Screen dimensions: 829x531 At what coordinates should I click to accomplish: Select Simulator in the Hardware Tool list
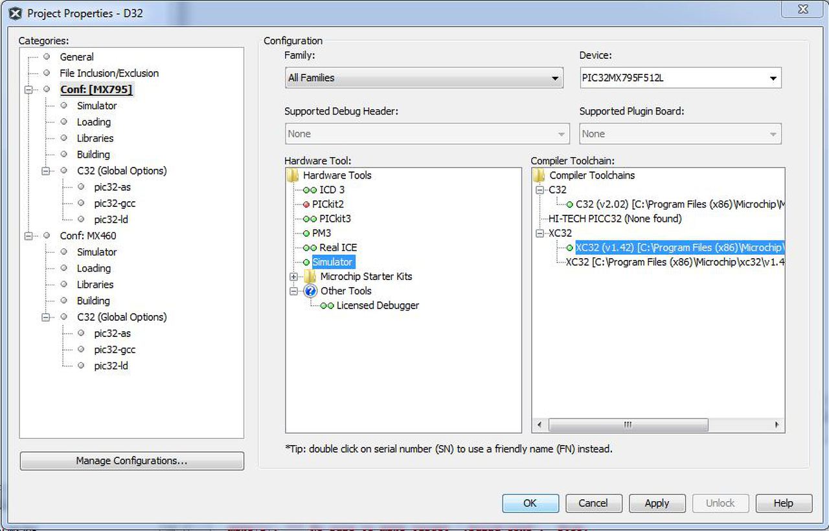[x=333, y=262]
